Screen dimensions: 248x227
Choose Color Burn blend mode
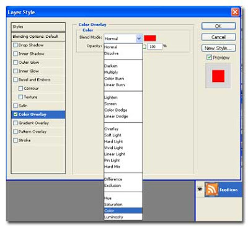tap(123, 79)
